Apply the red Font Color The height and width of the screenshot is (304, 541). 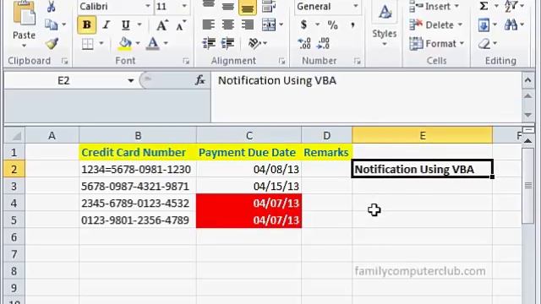pos(152,44)
